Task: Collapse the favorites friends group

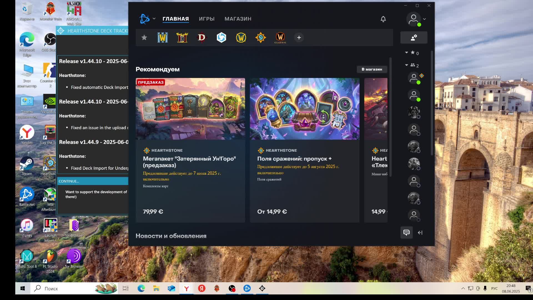Action: (x=406, y=52)
